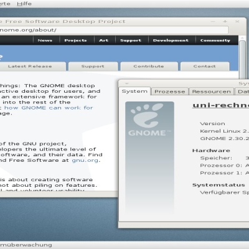This screenshot has width=249, height=249.
Task: Open Community in the GNOME site navigation
Action: (x=215, y=40)
